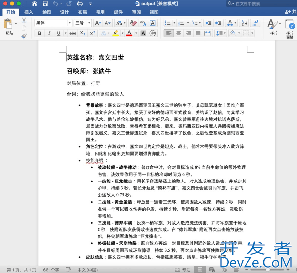Toggle bold formatting
This screenshot has height=273, width=297.
(x=40, y=33)
